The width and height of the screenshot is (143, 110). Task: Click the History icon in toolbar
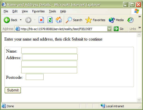pyautogui.click(x=130, y=20)
